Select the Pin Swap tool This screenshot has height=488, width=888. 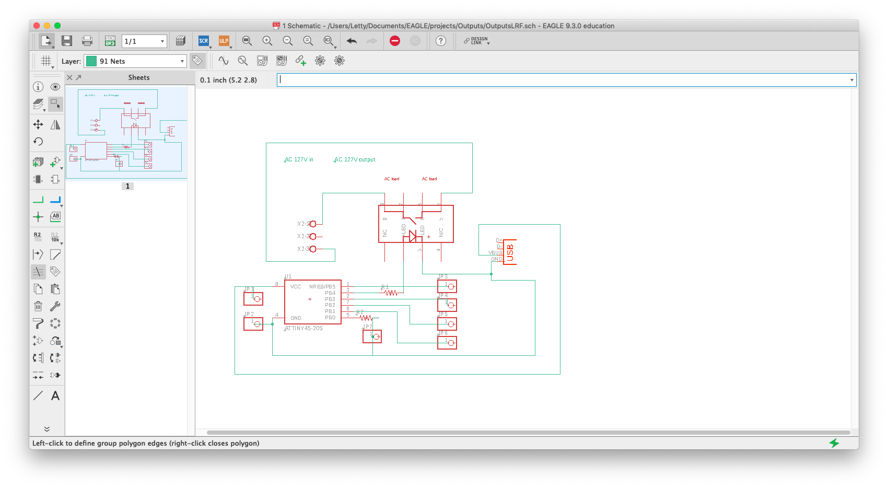[38, 358]
